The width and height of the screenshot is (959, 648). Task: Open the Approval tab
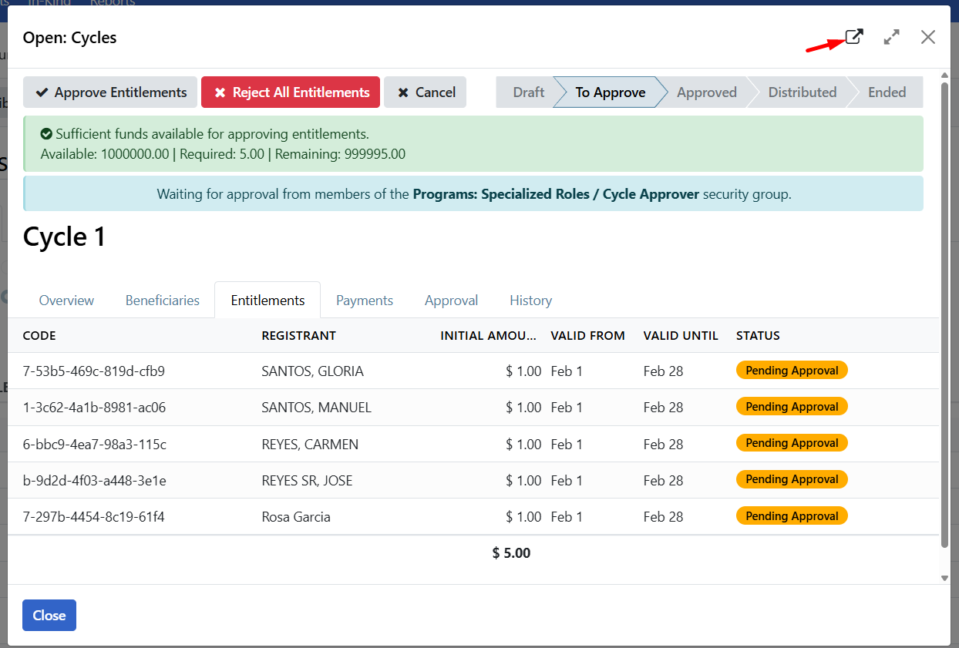[x=451, y=300]
